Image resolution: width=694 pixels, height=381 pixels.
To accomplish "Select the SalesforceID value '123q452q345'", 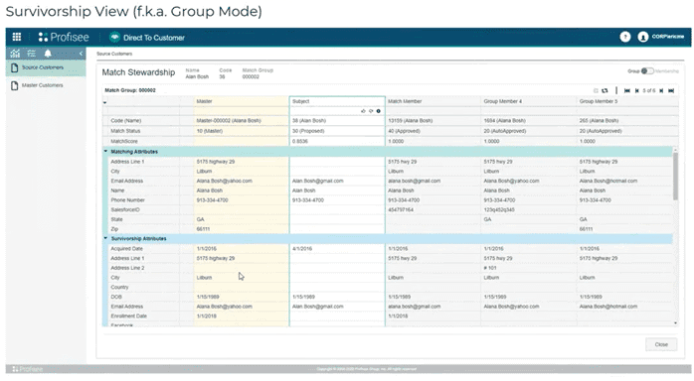I will click(x=529, y=209).
